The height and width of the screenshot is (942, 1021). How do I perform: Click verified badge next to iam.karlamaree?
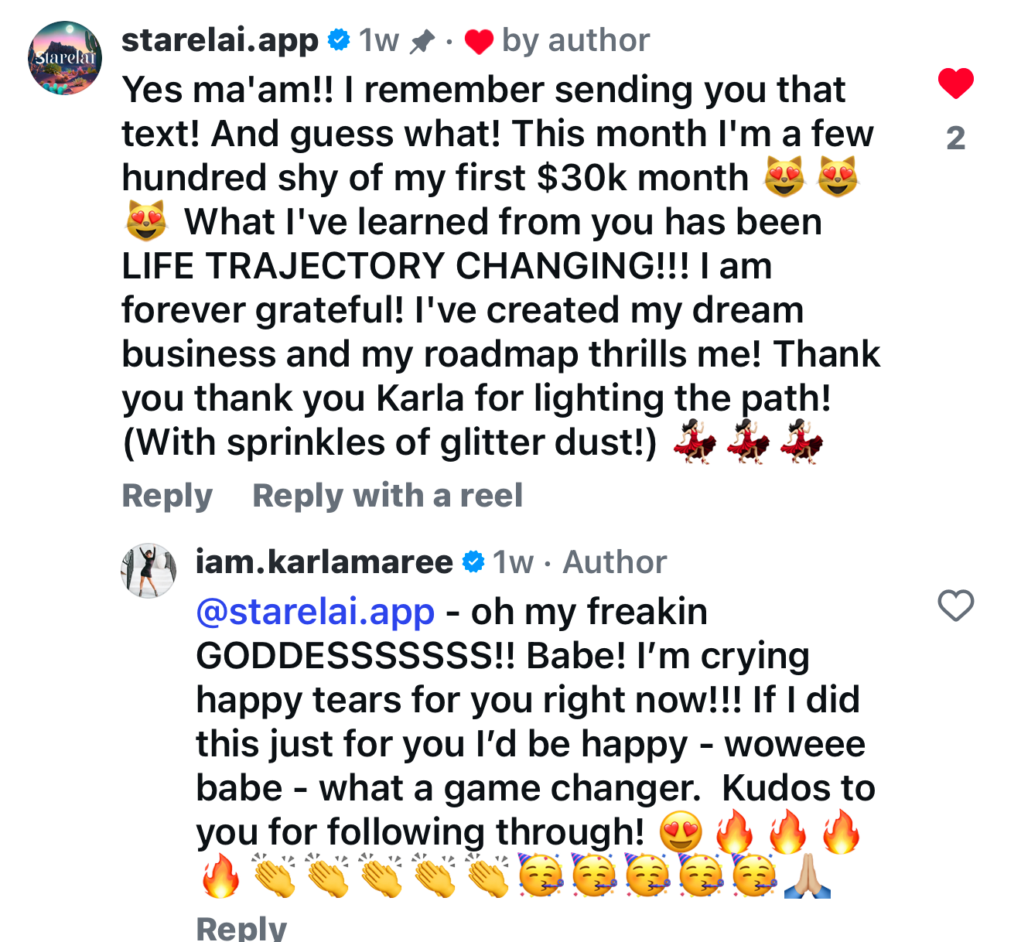coord(473,562)
